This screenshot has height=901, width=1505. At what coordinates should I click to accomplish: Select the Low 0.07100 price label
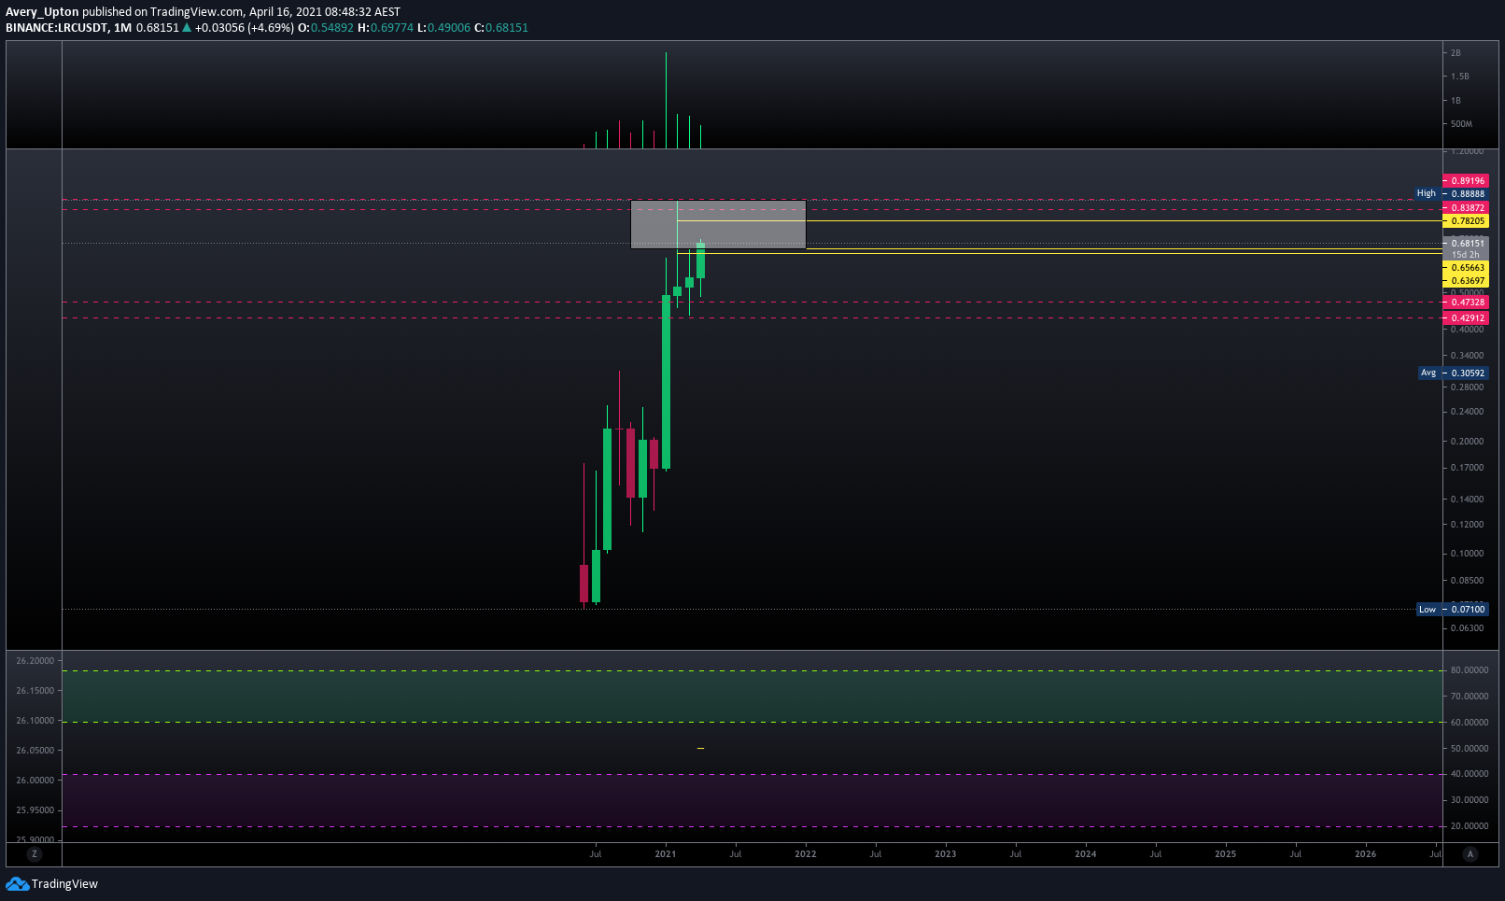pyautogui.click(x=1466, y=610)
